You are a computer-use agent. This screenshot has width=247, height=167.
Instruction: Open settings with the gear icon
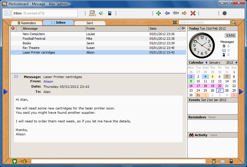click(225, 13)
